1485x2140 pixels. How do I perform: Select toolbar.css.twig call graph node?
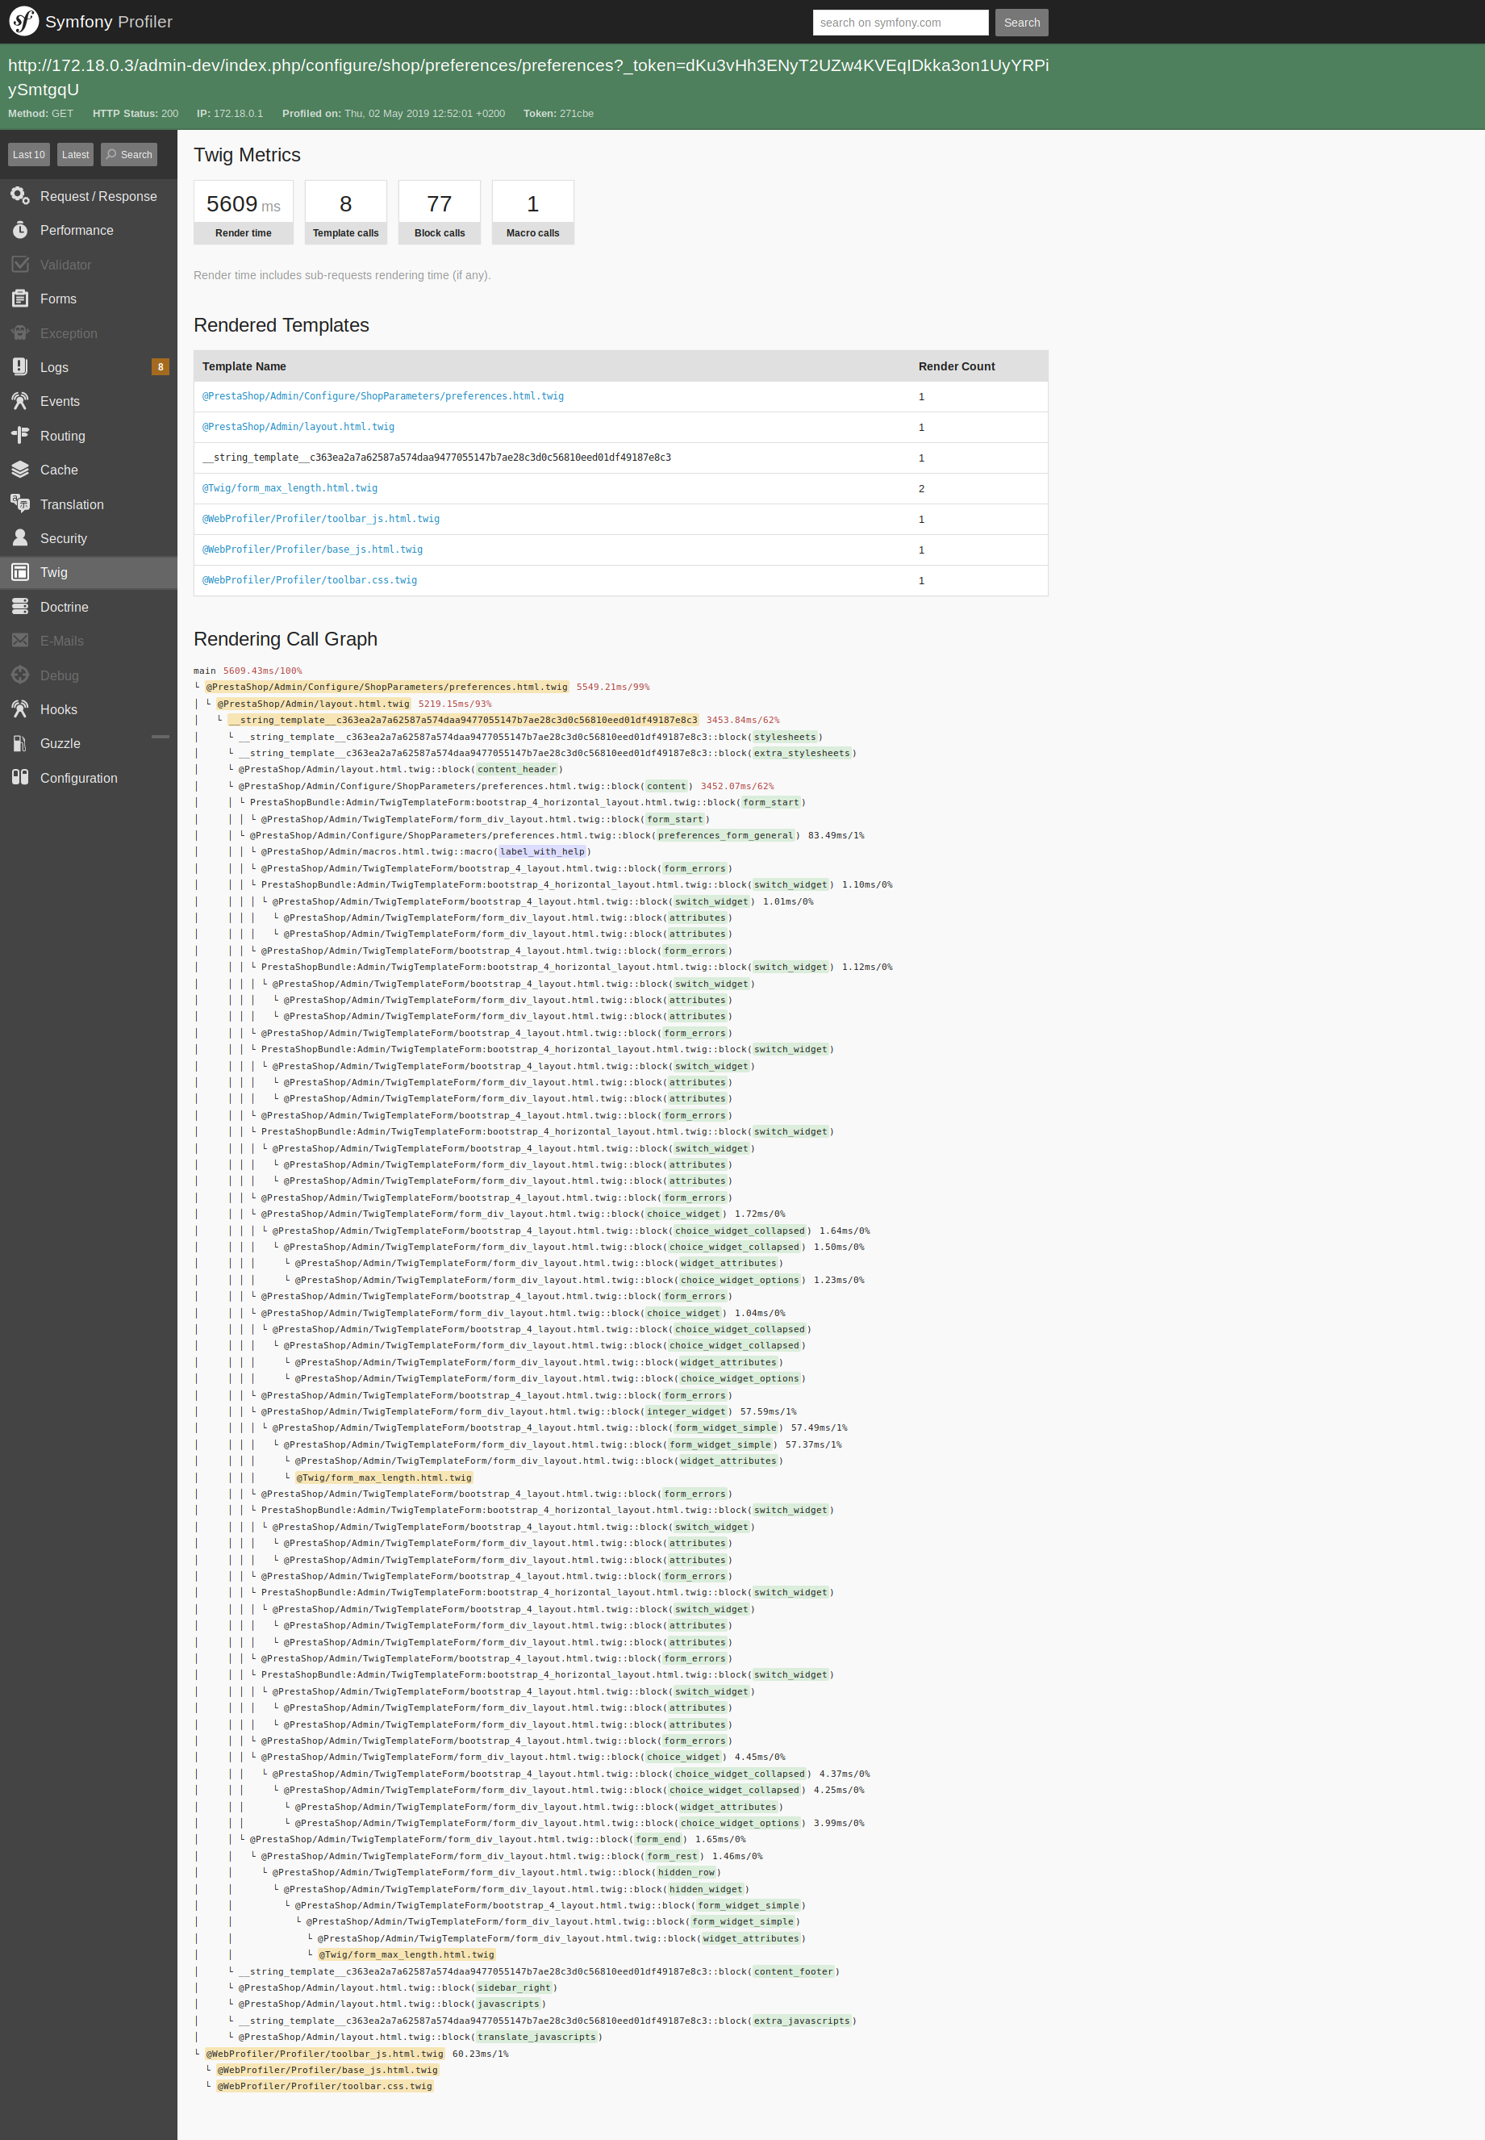[x=325, y=2086]
